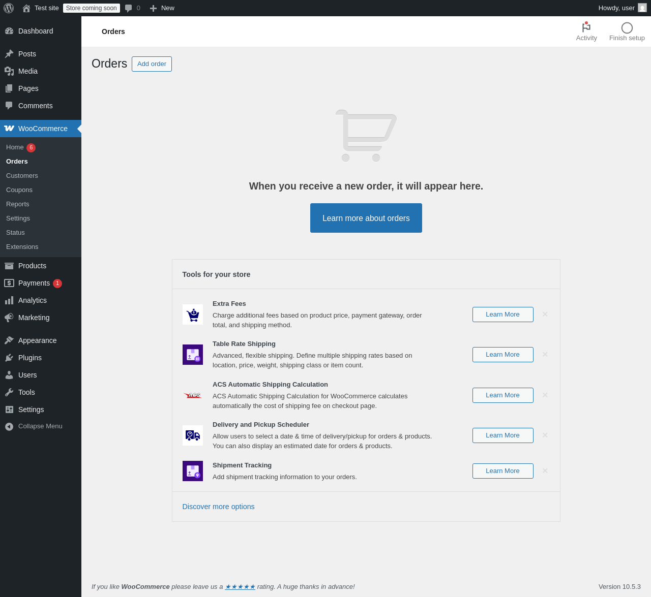Select Orders in WooCommerce submenu
651x597 pixels.
(x=17, y=162)
